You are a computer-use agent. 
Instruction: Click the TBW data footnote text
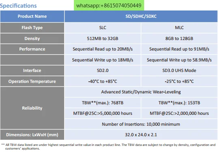pos(108,147)
